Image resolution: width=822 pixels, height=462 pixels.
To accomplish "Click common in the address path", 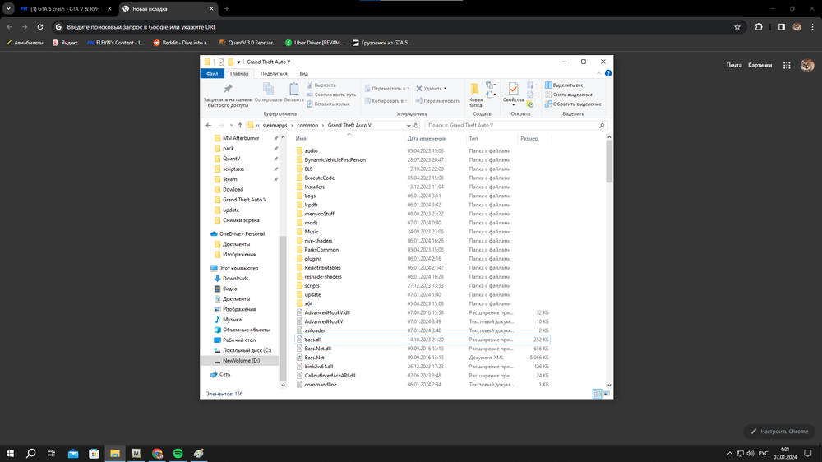I will [x=307, y=125].
